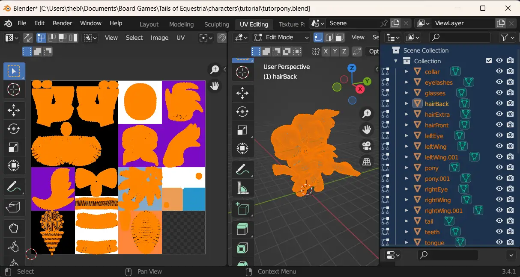Expand the hairFront object tree row

point(406,125)
